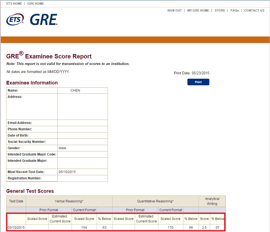Click the quantitative scaled score 170

point(170,228)
